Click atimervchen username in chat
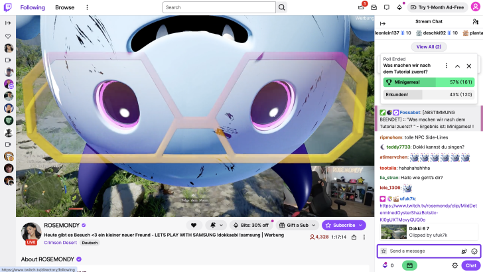 click(x=394, y=157)
